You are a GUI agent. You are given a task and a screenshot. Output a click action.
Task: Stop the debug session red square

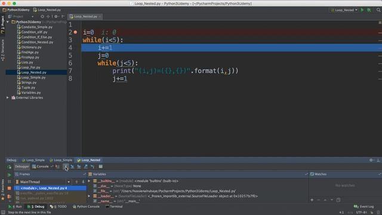10,188
